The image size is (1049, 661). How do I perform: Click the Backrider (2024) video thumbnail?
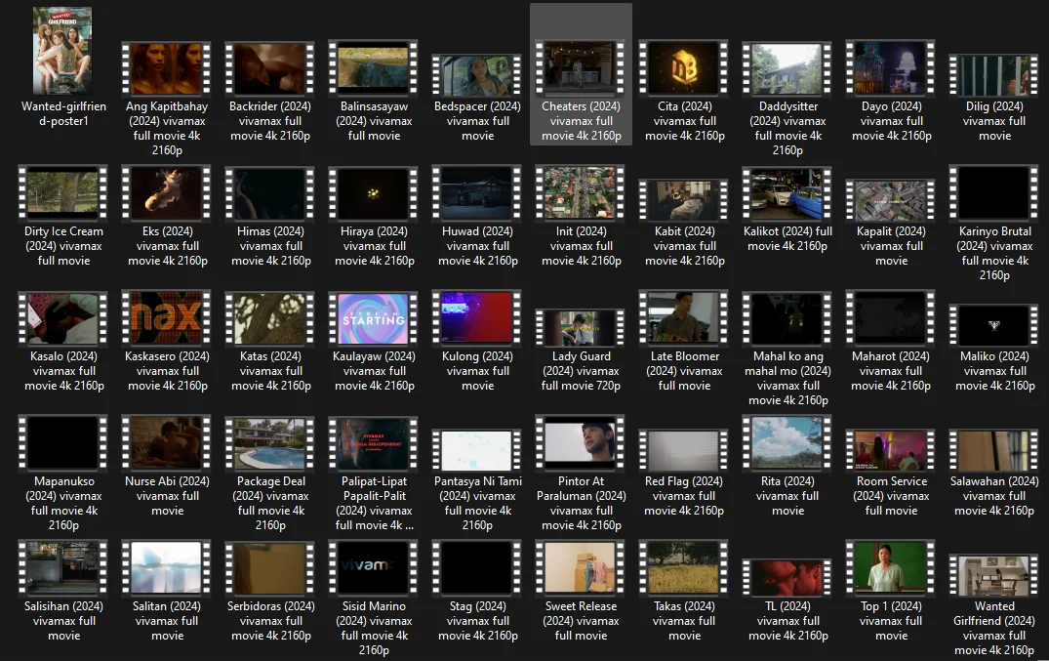click(270, 69)
